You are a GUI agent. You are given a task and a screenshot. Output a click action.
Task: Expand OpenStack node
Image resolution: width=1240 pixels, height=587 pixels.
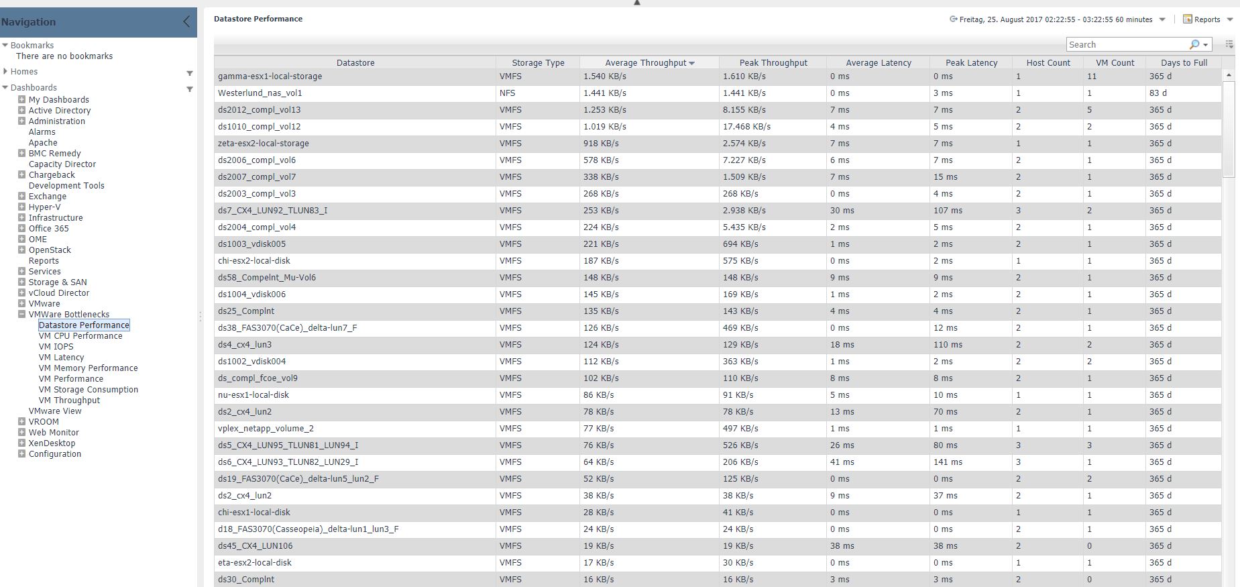pyautogui.click(x=21, y=250)
